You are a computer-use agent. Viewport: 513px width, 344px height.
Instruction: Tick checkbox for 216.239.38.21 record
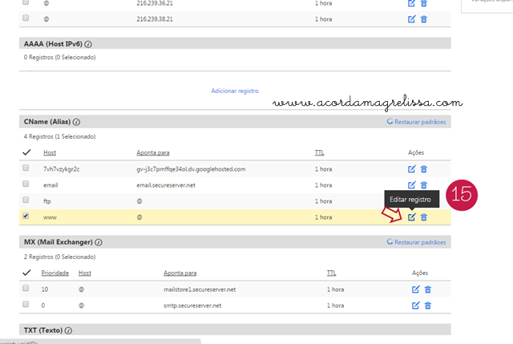coord(26,18)
